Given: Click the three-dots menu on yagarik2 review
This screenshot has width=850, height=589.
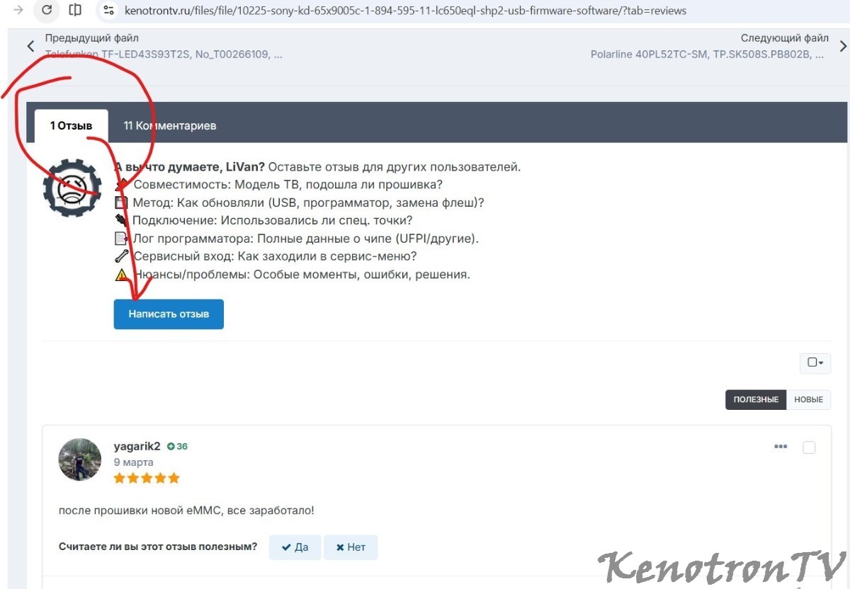Looking at the screenshot, I should click(781, 447).
